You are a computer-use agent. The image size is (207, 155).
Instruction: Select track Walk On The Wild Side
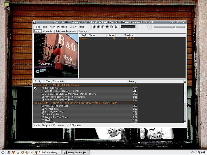click(85, 106)
